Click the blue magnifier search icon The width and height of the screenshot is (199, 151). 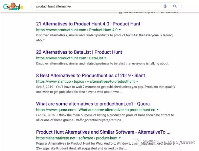(175, 6)
